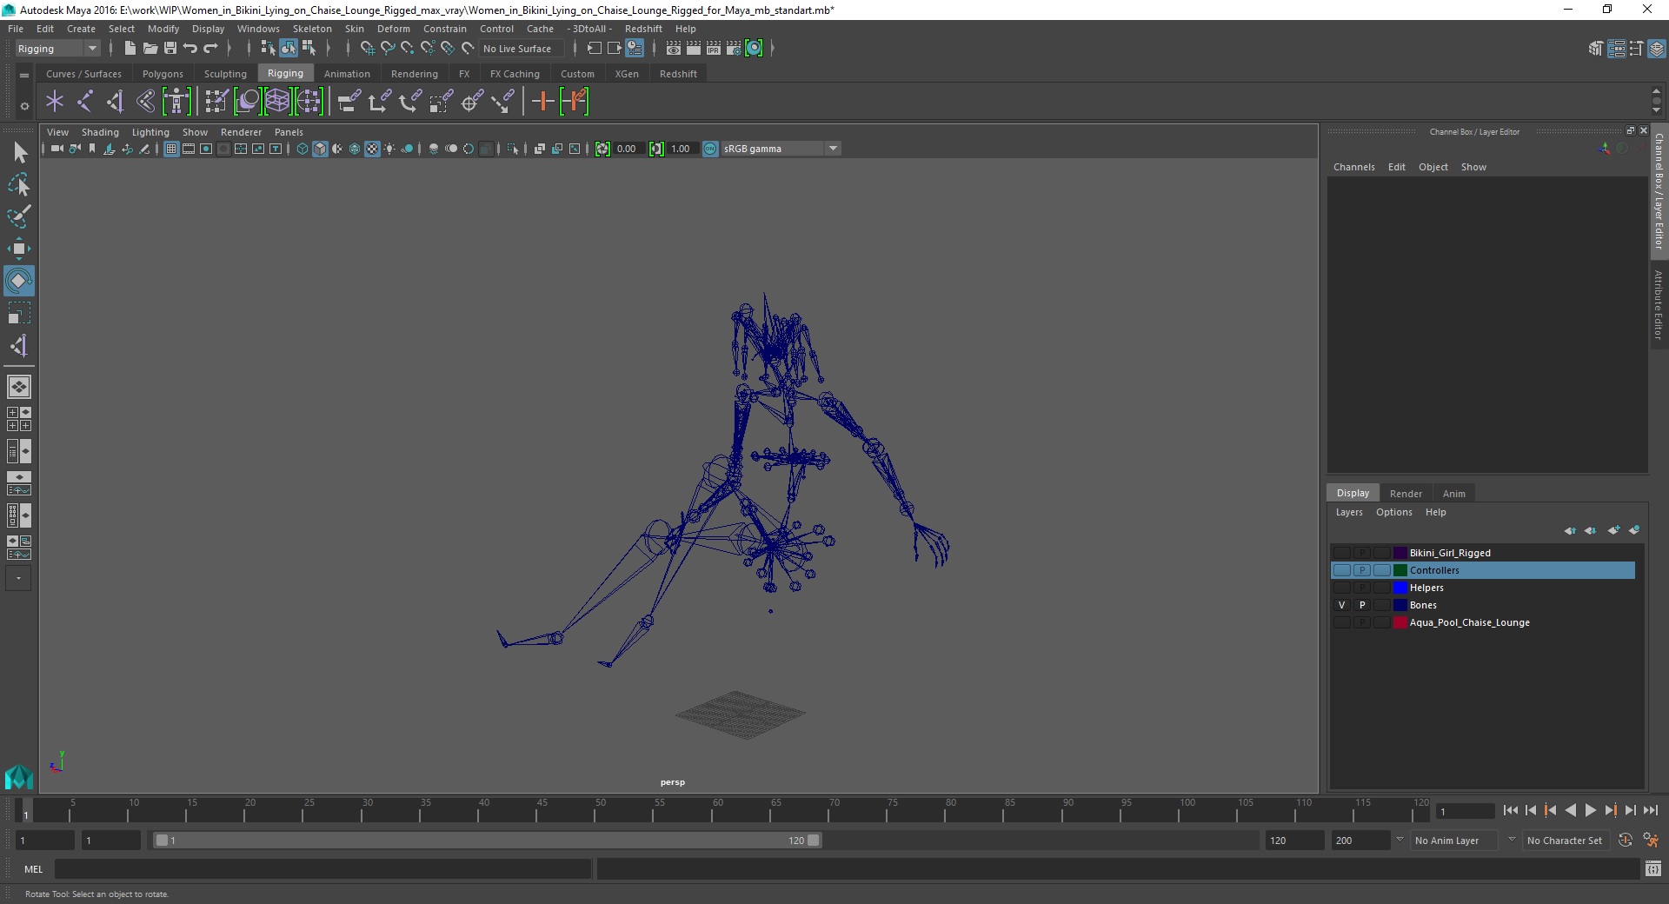Click the current frame field on the timeline

click(x=1466, y=811)
